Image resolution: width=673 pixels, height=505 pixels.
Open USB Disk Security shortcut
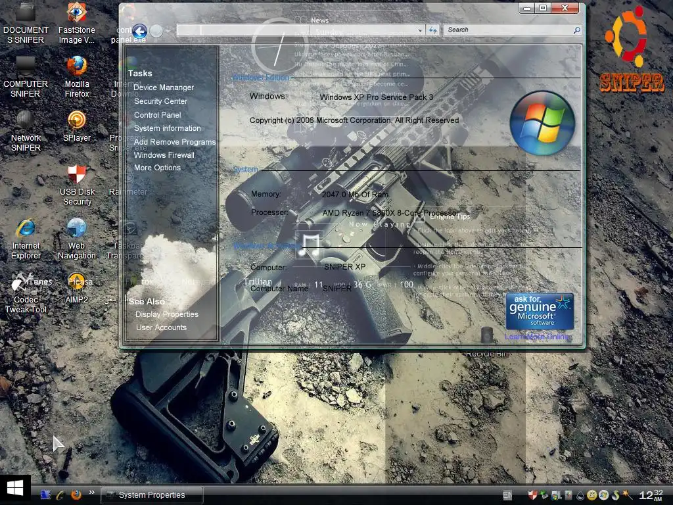pos(77,185)
